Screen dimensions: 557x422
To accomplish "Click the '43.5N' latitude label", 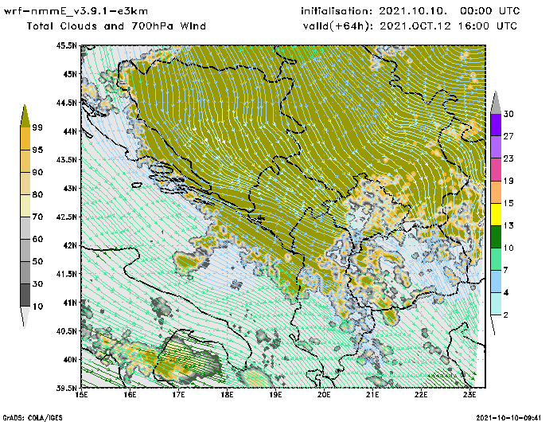I will coord(66,159).
